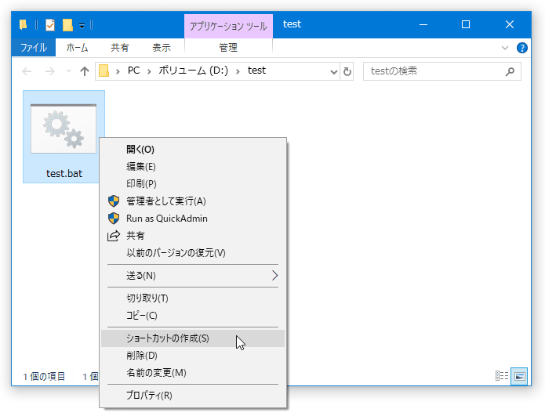Choose プロパティ(R) in context menu

point(193,396)
